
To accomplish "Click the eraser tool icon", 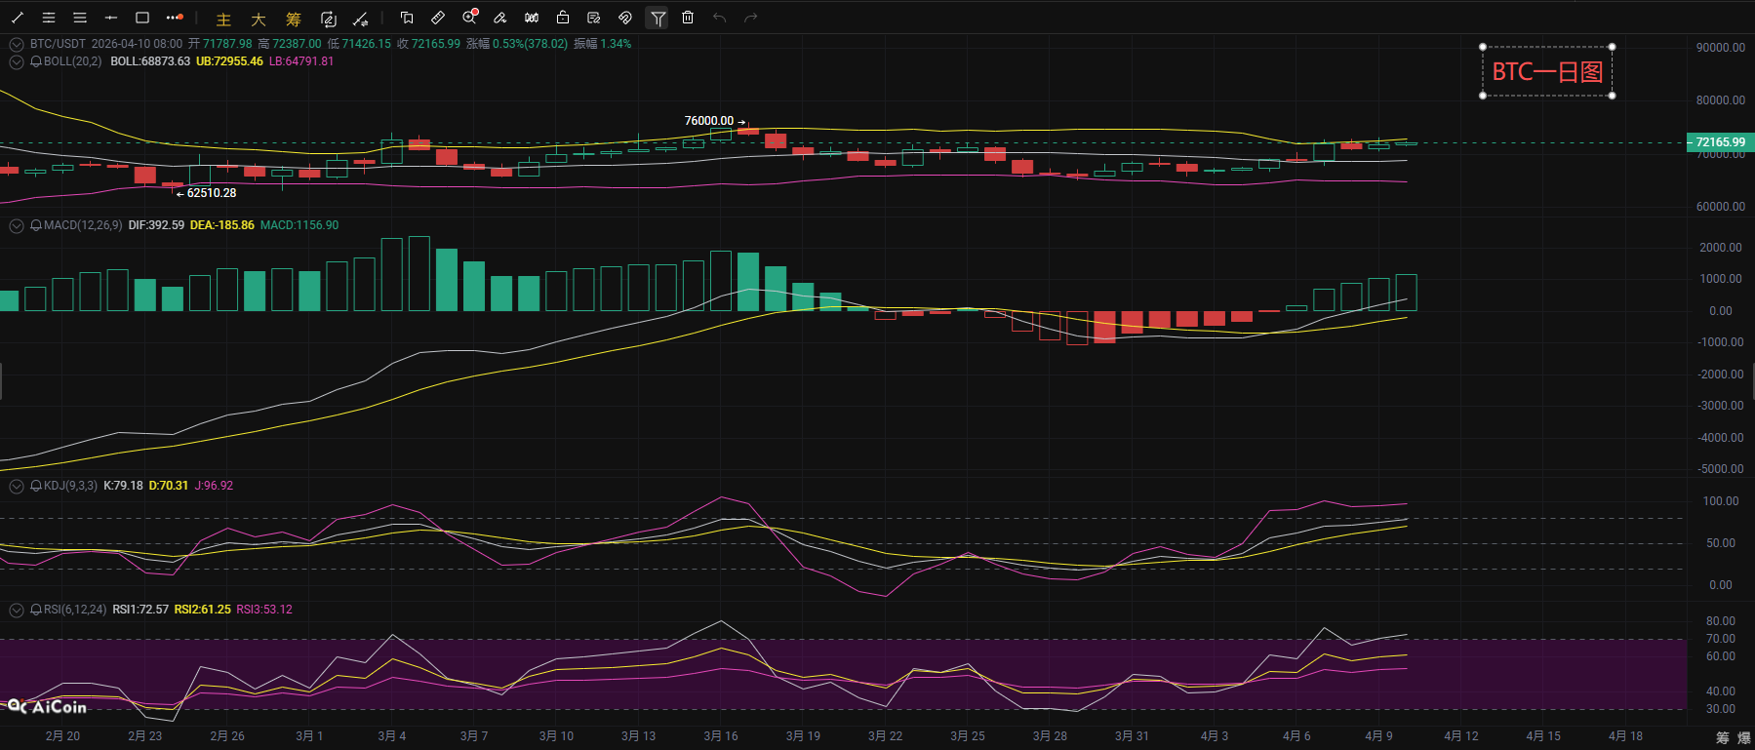I will (x=500, y=18).
